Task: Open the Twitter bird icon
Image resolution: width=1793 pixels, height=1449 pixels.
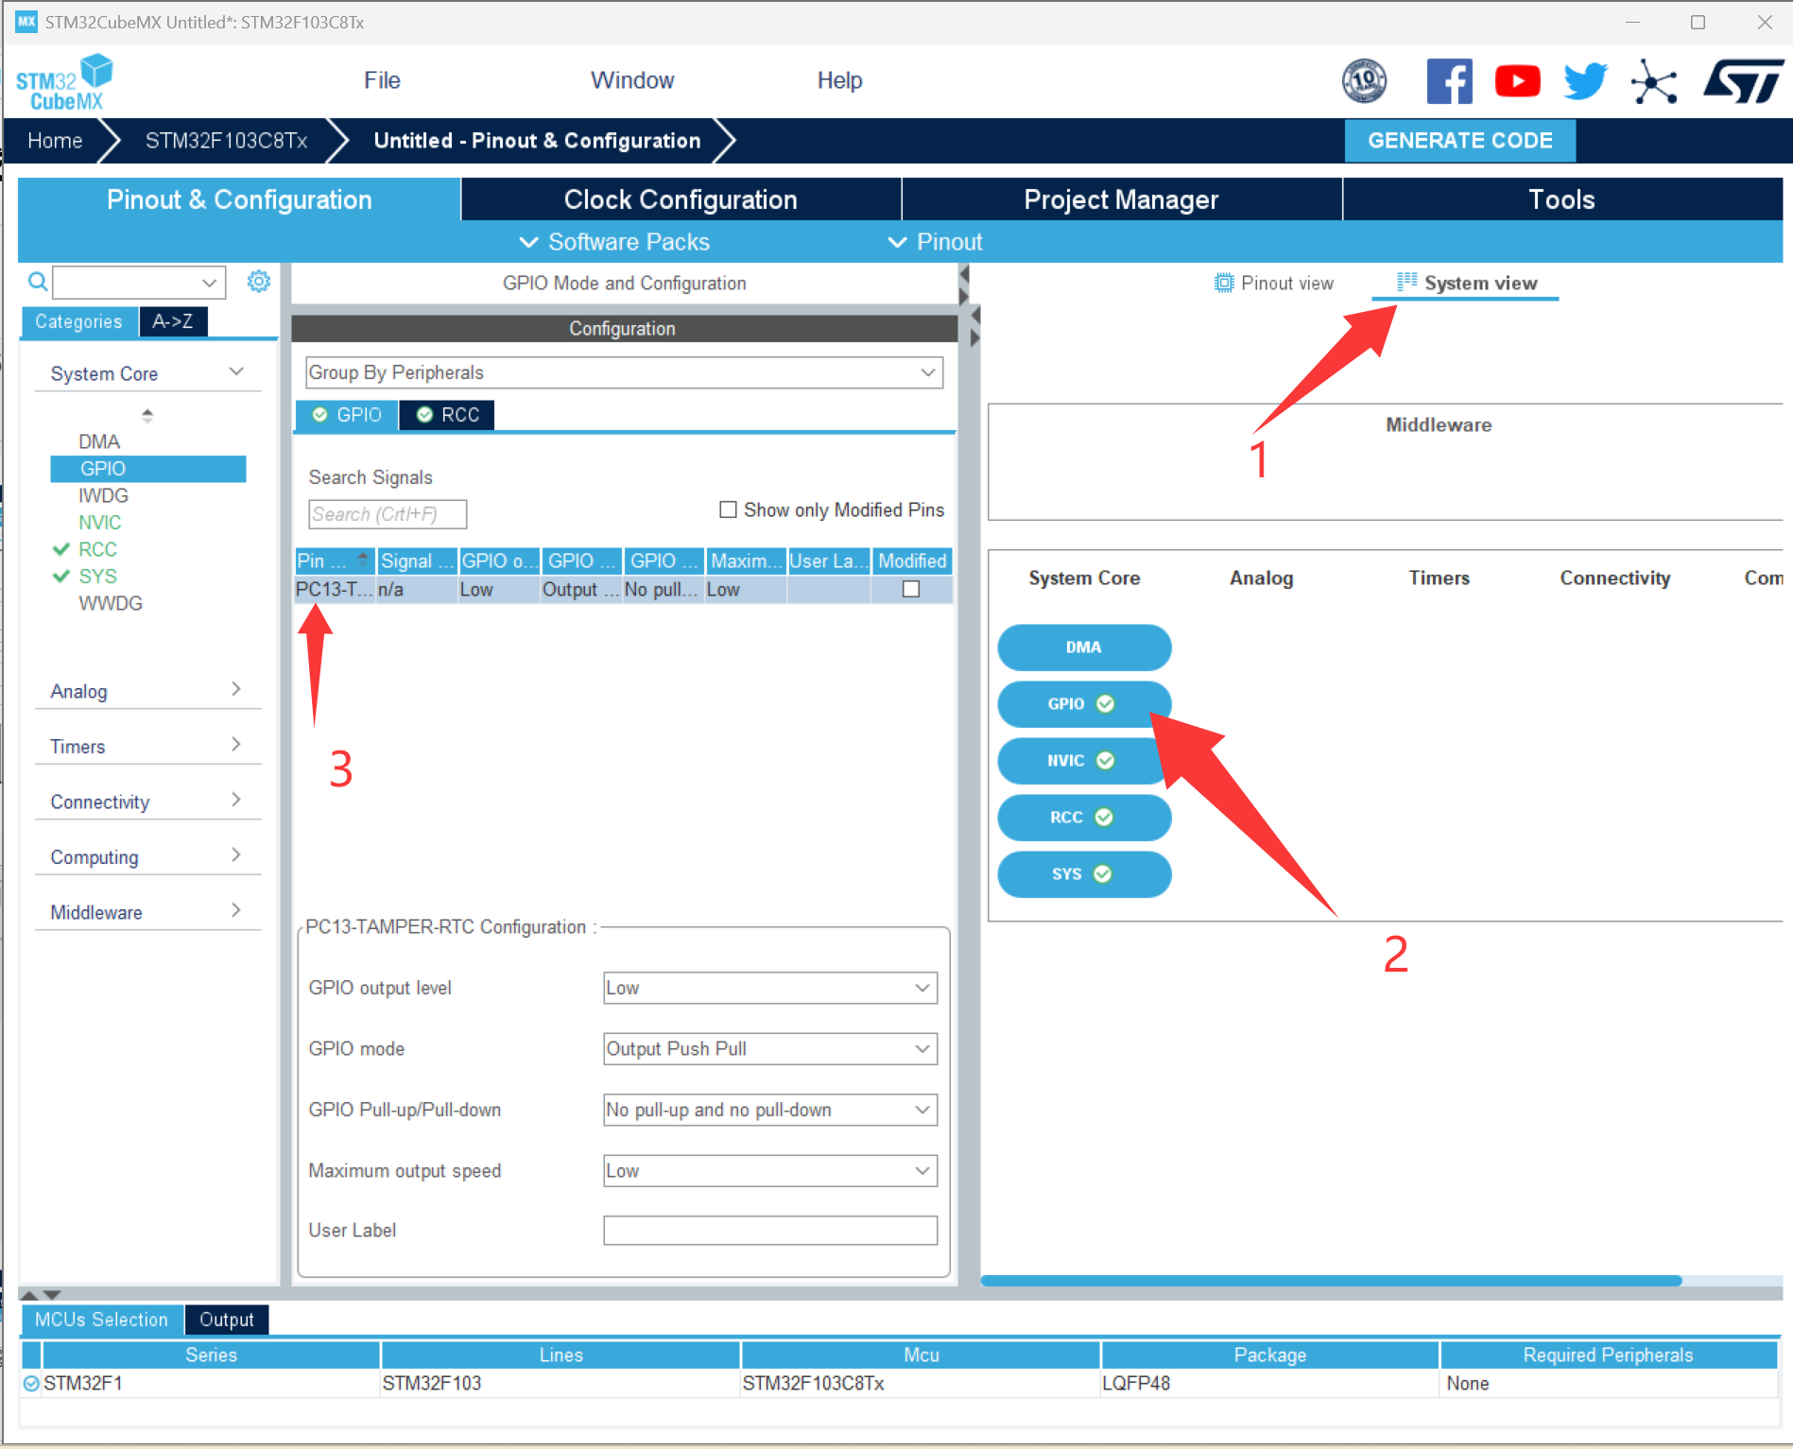Action: 1585,81
